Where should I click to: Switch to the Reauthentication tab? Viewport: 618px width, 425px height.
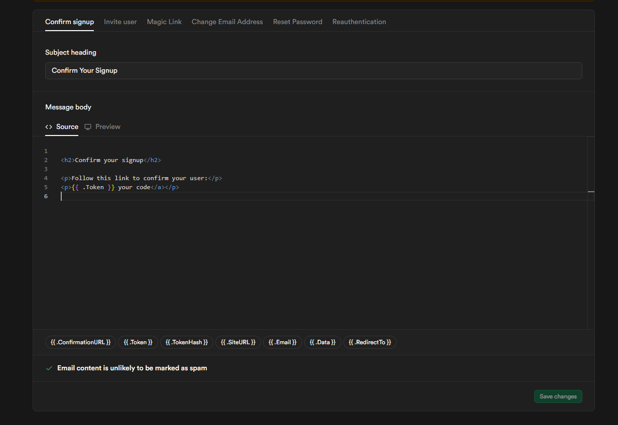pos(359,22)
